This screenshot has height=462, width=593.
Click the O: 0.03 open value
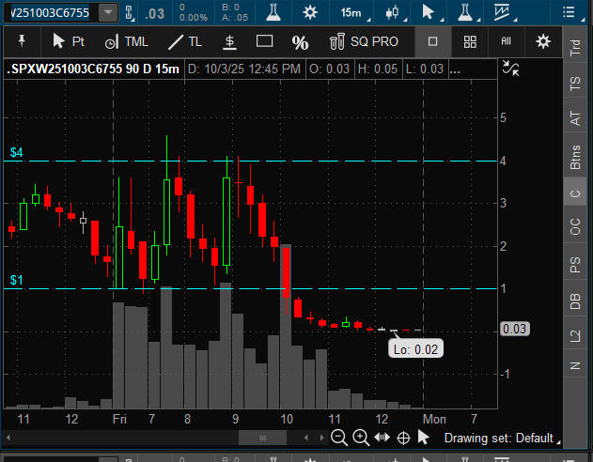point(330,69)
